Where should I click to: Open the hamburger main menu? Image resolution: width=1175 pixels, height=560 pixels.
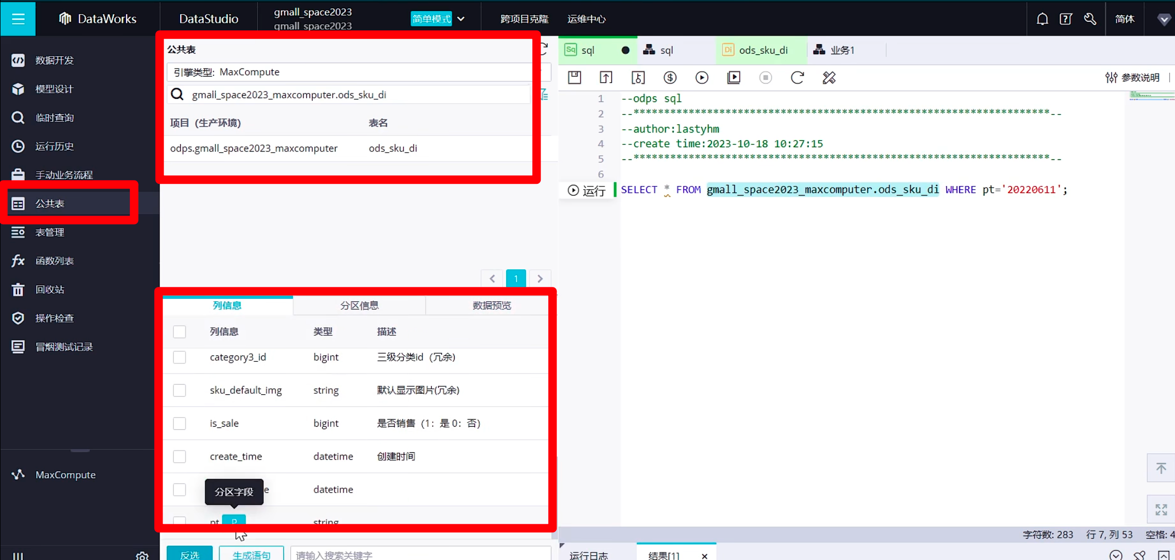[x=18, y=19]
